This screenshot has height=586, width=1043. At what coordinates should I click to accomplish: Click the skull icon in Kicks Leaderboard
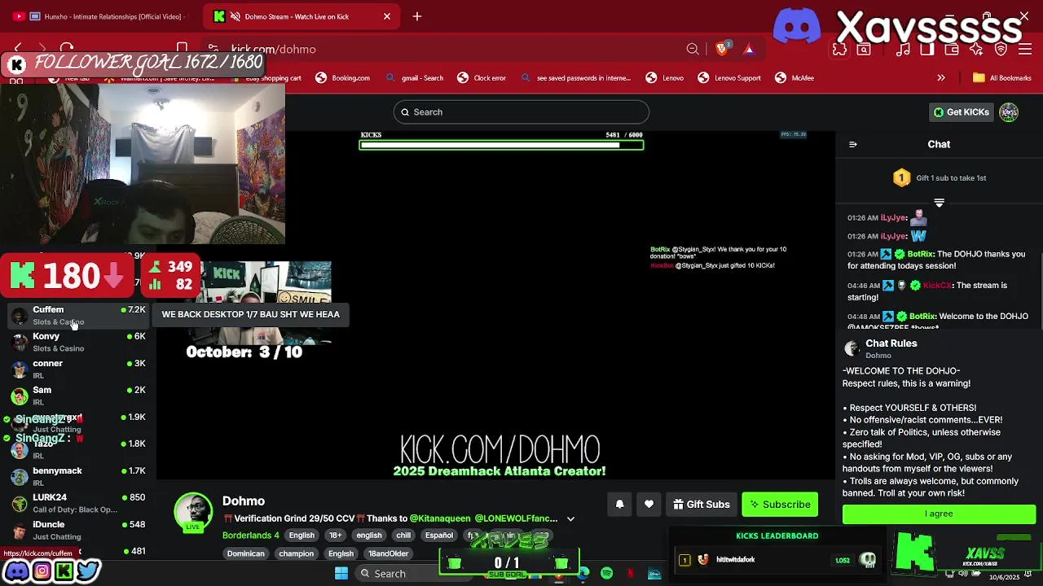point(868,560)
